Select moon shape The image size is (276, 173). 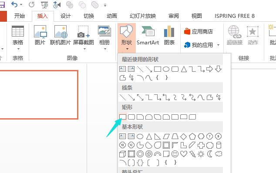click(210, 154)
